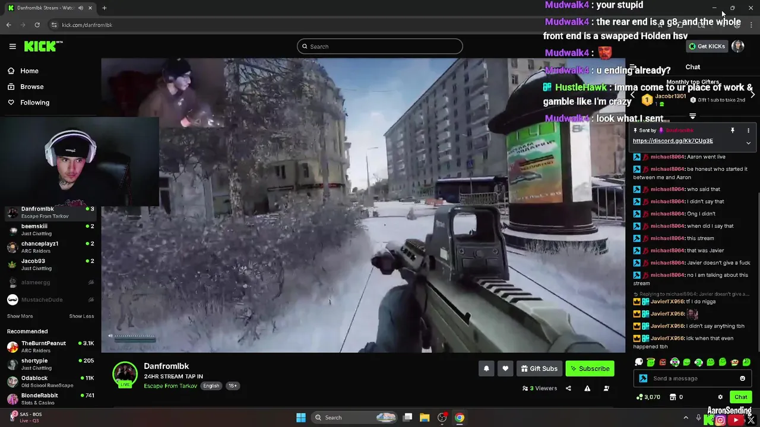Screen dimensions: 760x427
Task: Click the Send a message field
Action: 692,378
